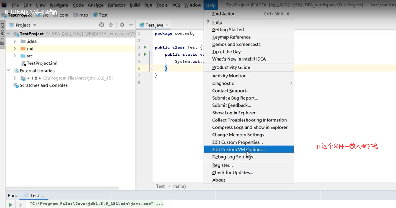Switch to the Test.java editor tab

coord(154,25)
